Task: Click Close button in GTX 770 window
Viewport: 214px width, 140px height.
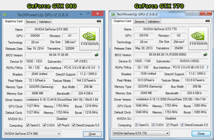Action: [x=201, y=134]
